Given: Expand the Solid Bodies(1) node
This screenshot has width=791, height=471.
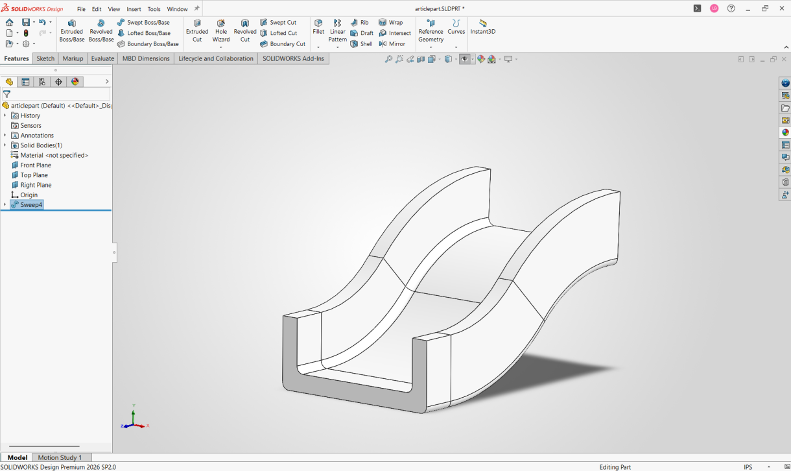Looking at the screenshot, I should pyautogui.click(x=5, y=145).
